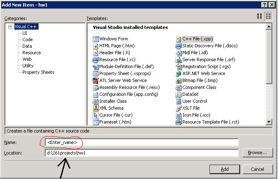Viewport: 278px width, 179px height.
Task: Select the Visual C++ category
Action: [x=26, y=27]
